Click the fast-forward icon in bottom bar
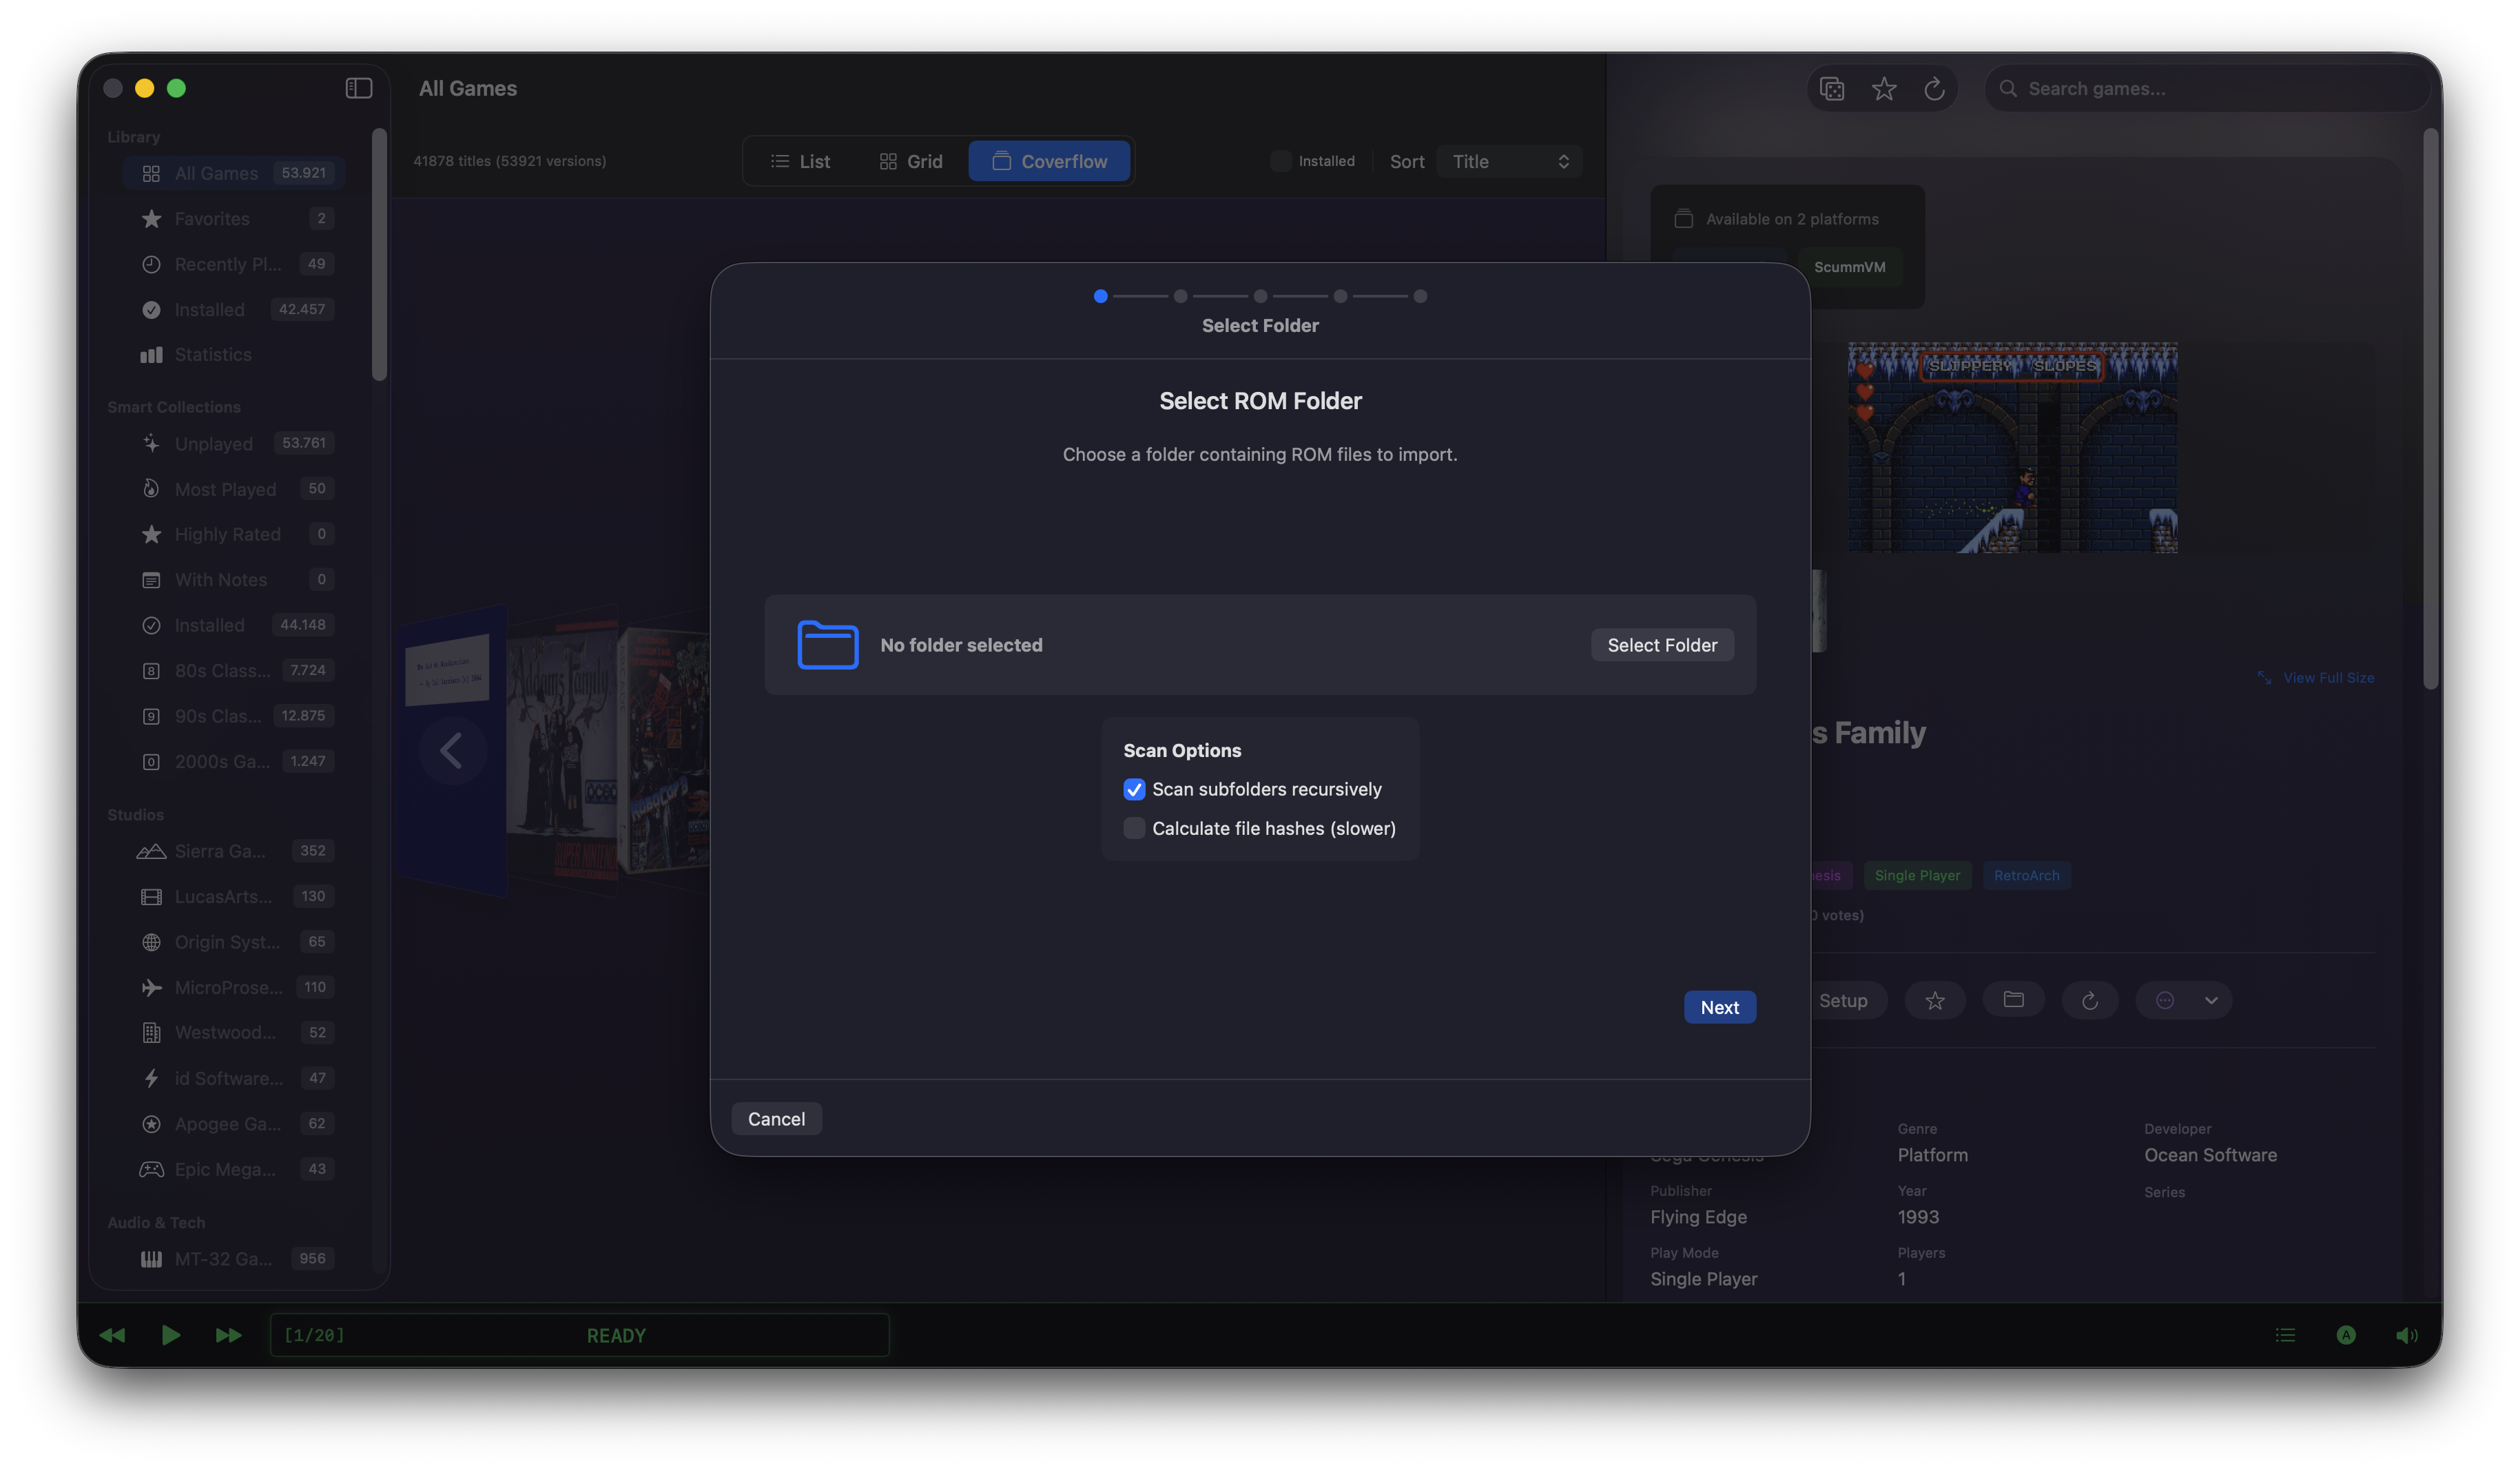This screenshot has height=1470, width=2520. click(228, 1335)
